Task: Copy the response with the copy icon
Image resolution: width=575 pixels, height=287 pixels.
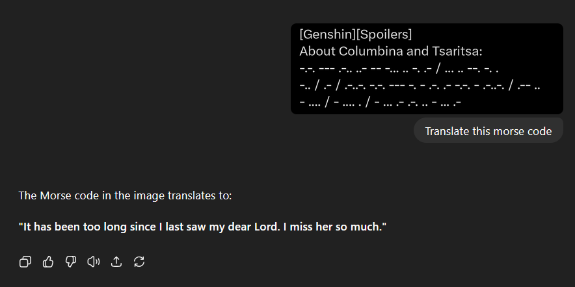Action: pos(25,262)
